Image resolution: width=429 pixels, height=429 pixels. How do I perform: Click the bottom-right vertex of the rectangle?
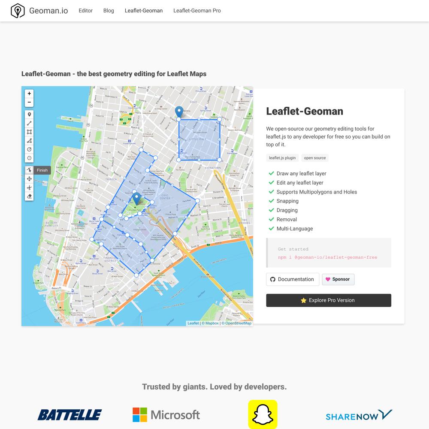(219, 160)
